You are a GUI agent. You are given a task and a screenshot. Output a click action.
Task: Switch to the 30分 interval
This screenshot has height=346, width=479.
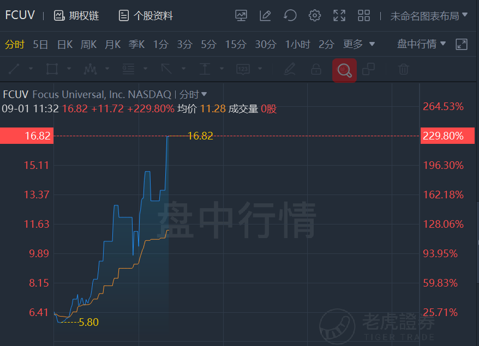coord(266,45)
